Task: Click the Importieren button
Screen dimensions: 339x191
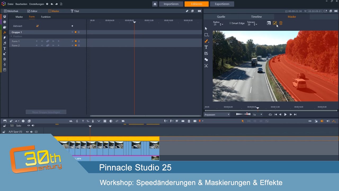Action: coord(171,4)
